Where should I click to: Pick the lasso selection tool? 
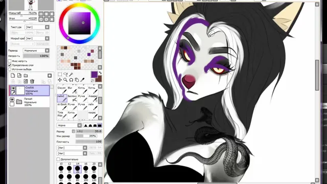[x=65, y=75]
